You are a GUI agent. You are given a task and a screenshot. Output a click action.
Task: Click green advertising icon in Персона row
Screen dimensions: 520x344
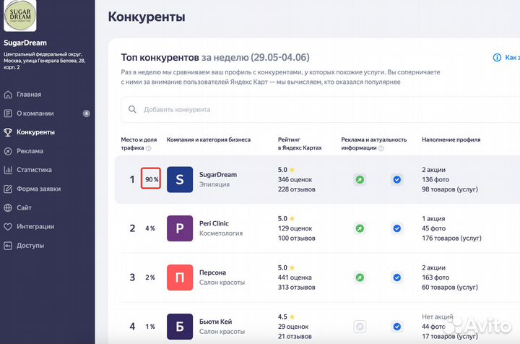(360, 278)
